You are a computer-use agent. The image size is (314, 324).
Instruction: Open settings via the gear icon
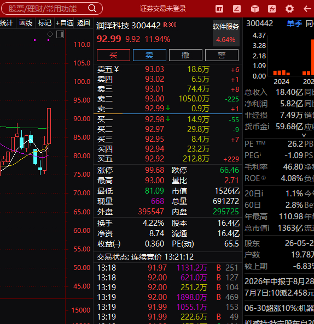point(289,9)
